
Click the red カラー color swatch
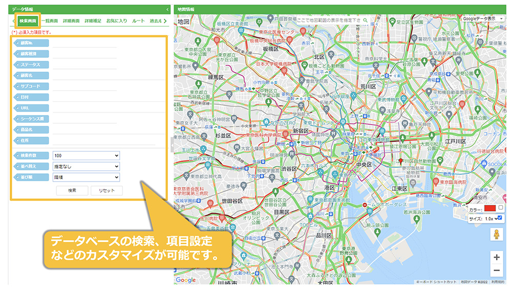tap(490, 208)
